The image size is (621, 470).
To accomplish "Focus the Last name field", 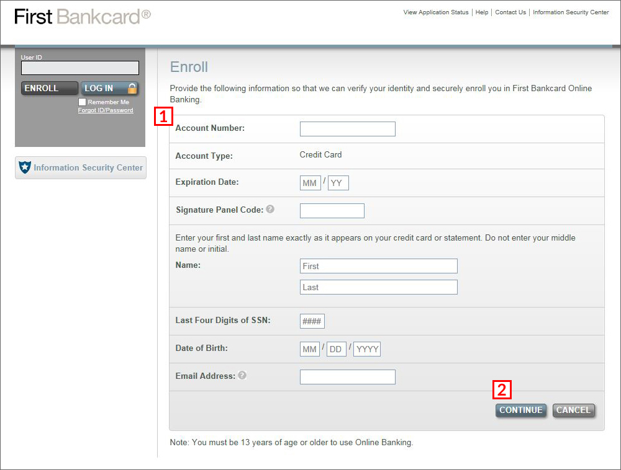I will 379,287.
